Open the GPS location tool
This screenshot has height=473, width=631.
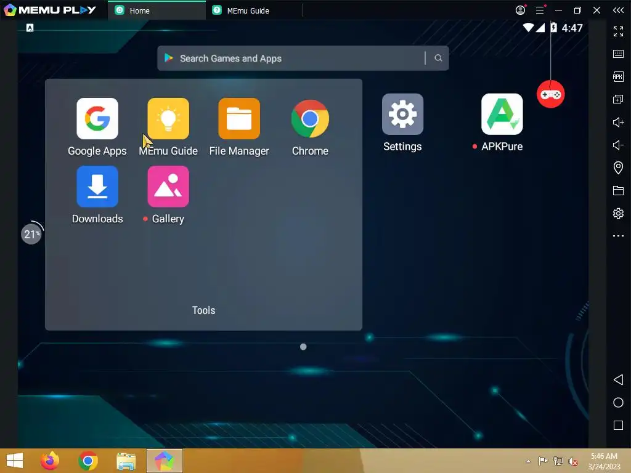pos(618,168)
